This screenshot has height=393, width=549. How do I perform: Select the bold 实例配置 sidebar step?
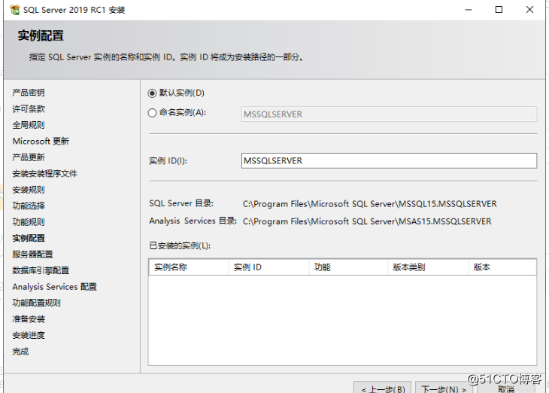click(x=29, y=238)
